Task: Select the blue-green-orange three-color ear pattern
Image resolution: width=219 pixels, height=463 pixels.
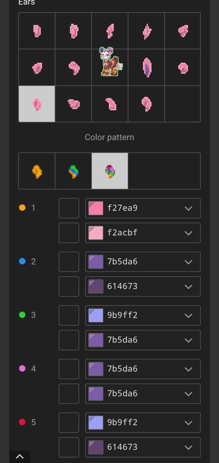Action: coord(73,171)
